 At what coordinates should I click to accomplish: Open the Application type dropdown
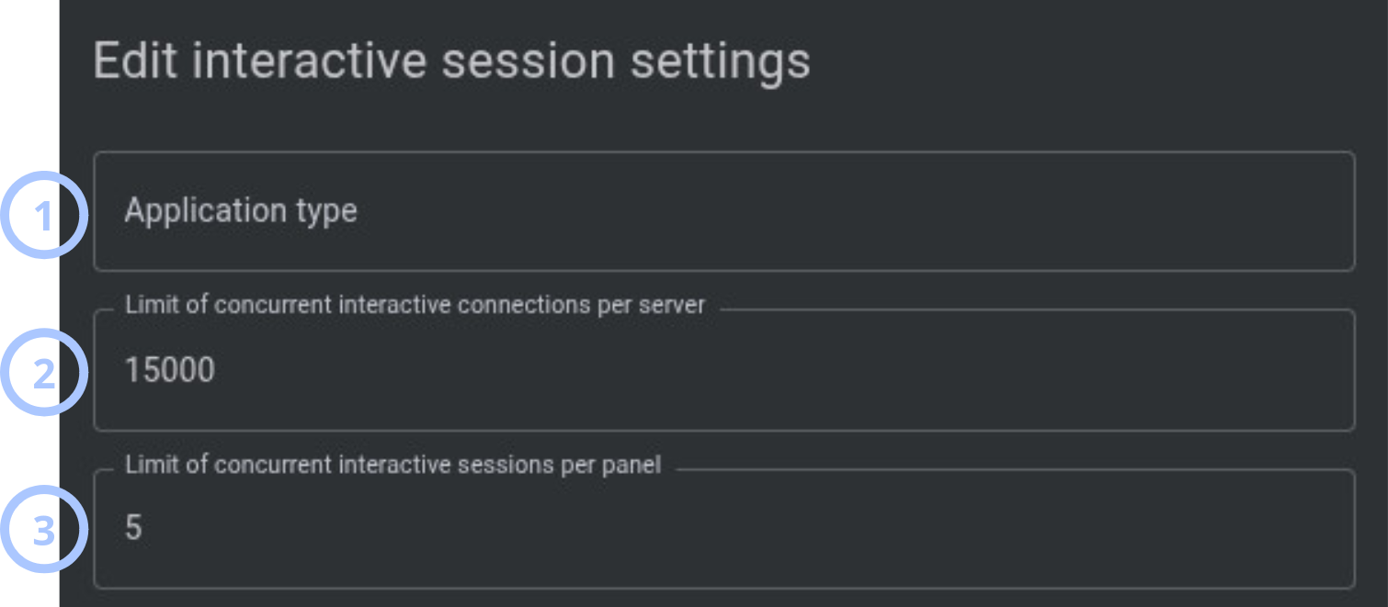(x=723, y=211)
